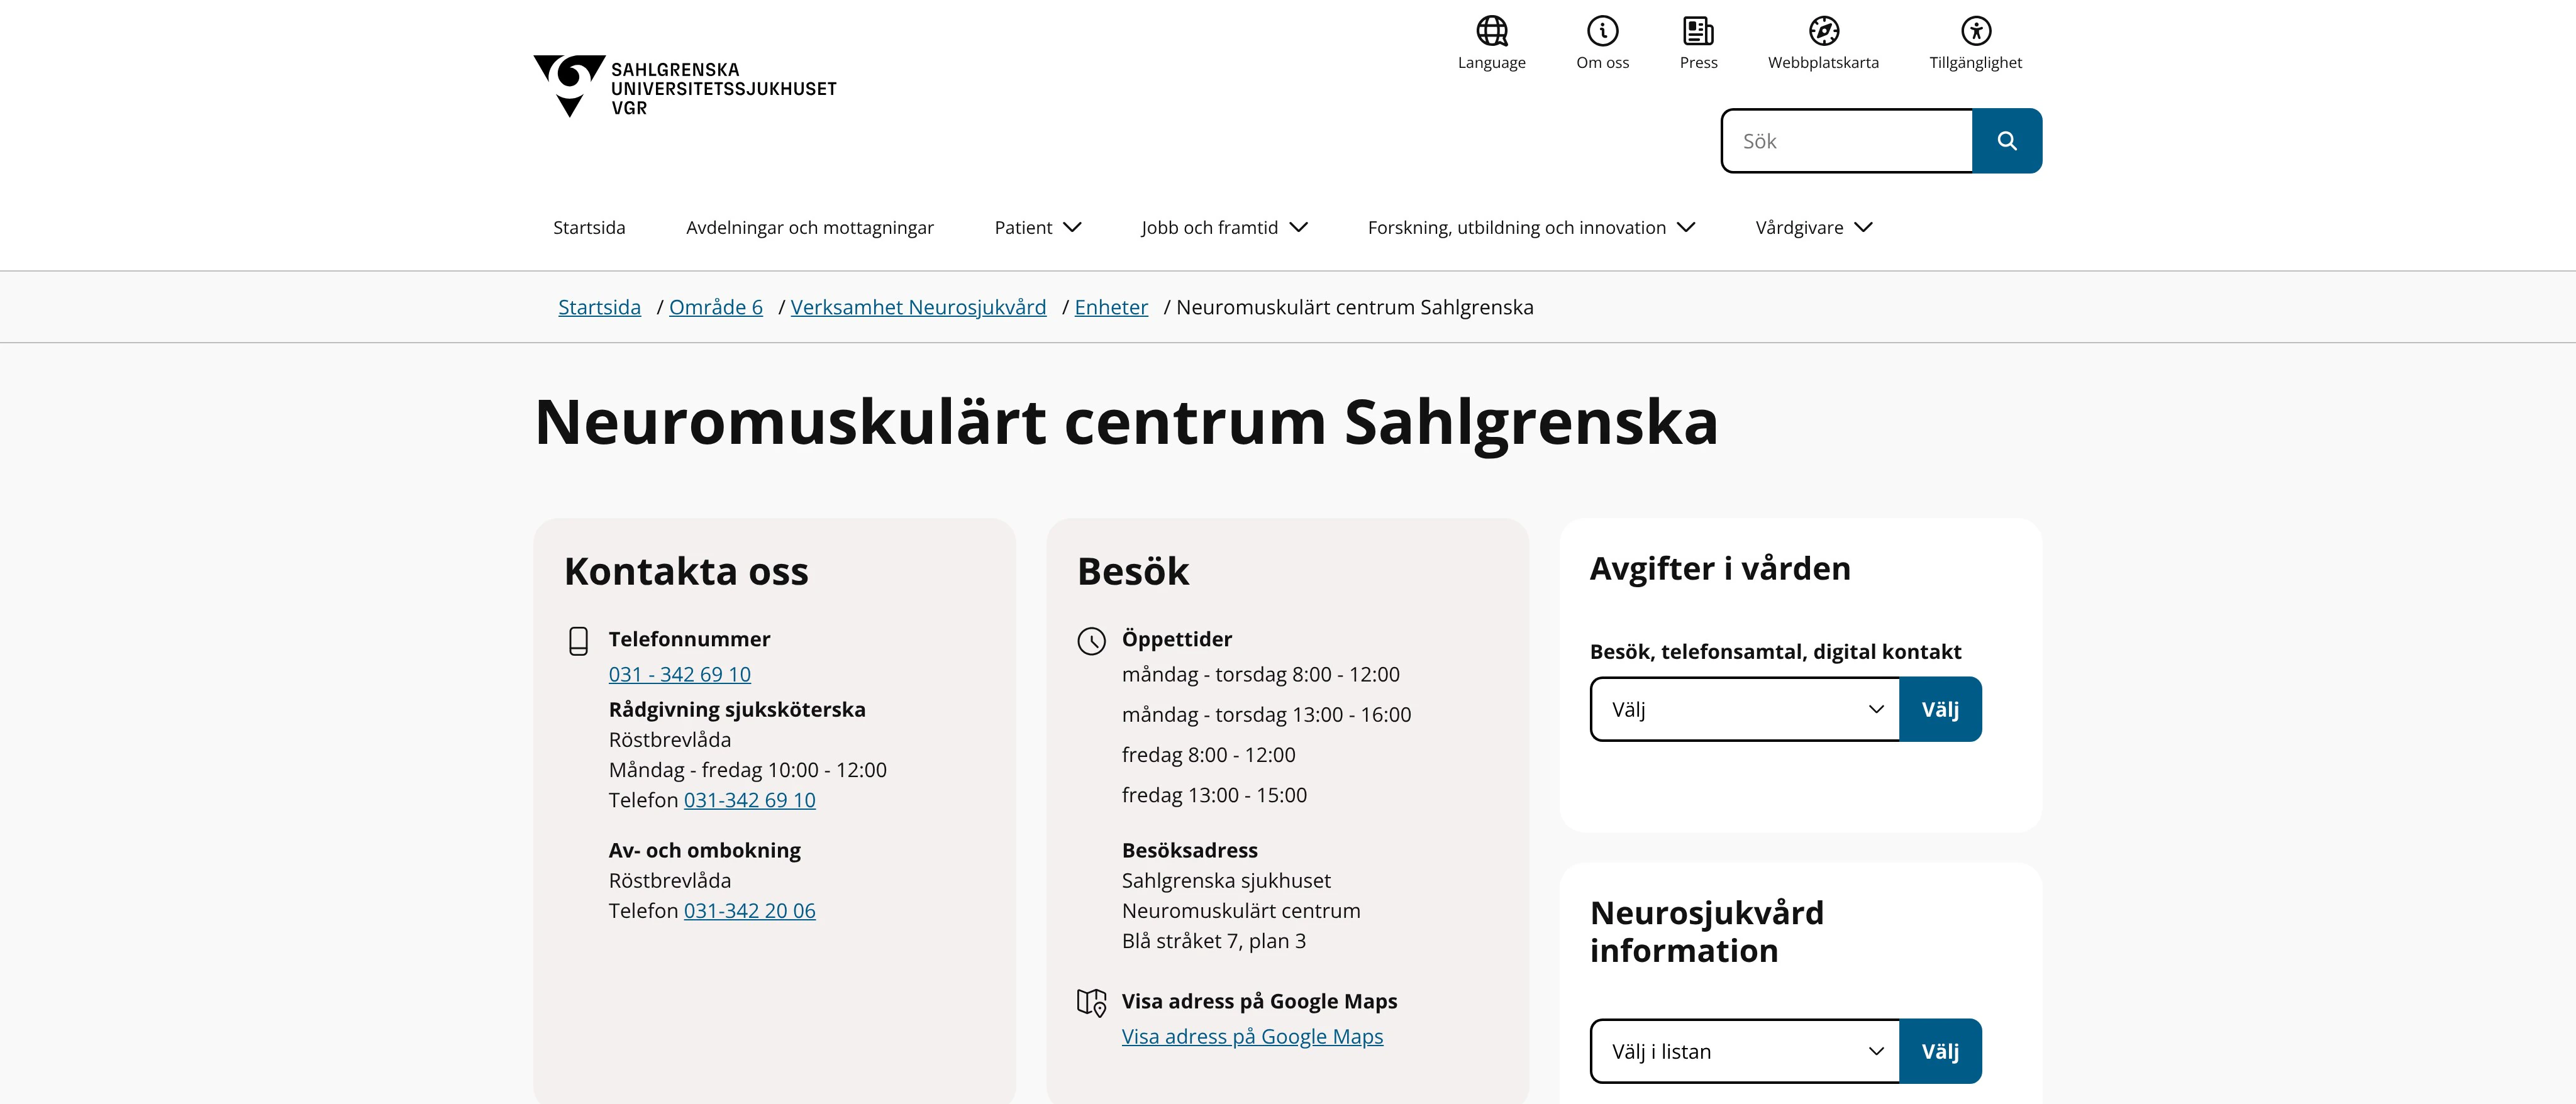Open the Enheter breadcrumb link

[1111, 308]
